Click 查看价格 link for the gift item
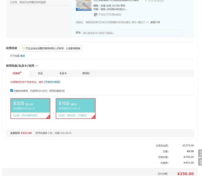 point(155,22)
